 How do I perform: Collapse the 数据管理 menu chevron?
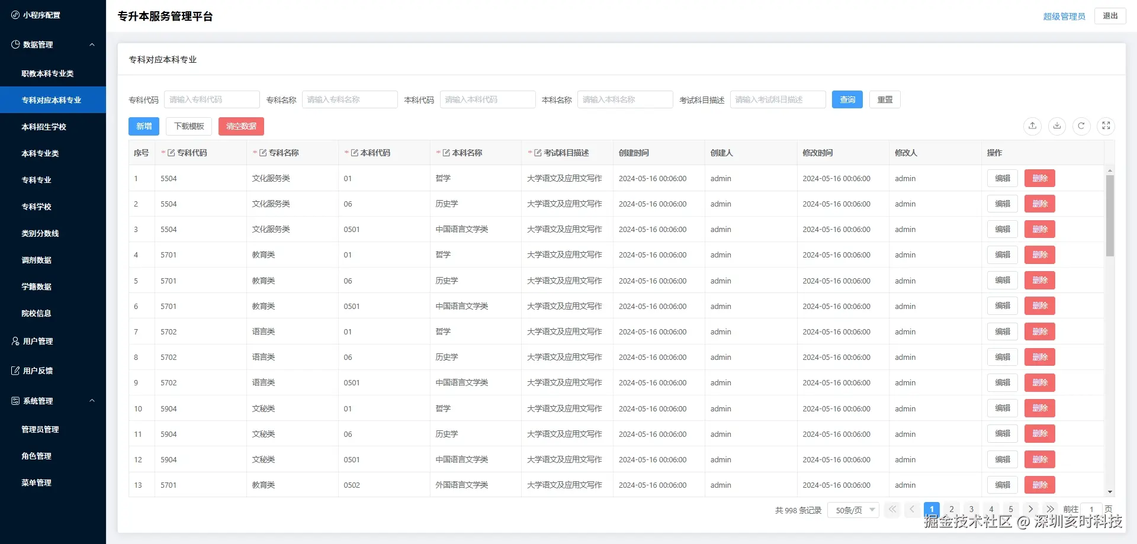92,44
